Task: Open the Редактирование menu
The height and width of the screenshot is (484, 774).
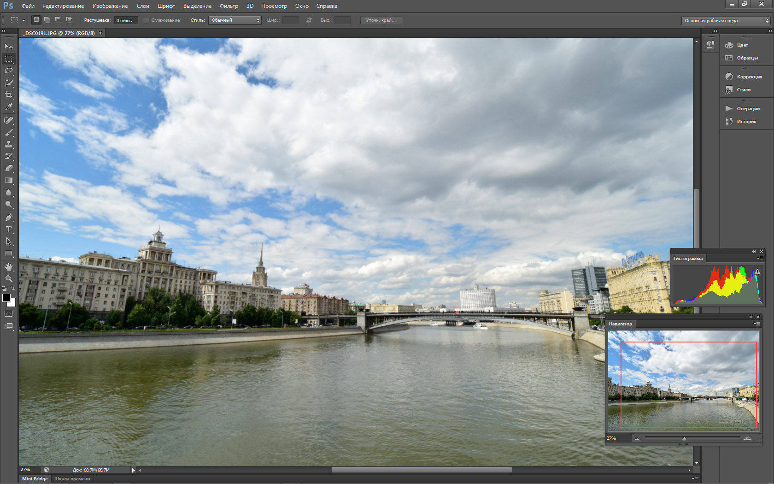Action: click(x=63, y=6)
